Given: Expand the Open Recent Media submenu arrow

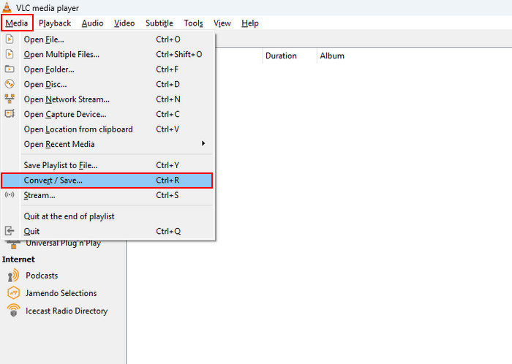Looking at the screenshot, I should click(203, 143).
